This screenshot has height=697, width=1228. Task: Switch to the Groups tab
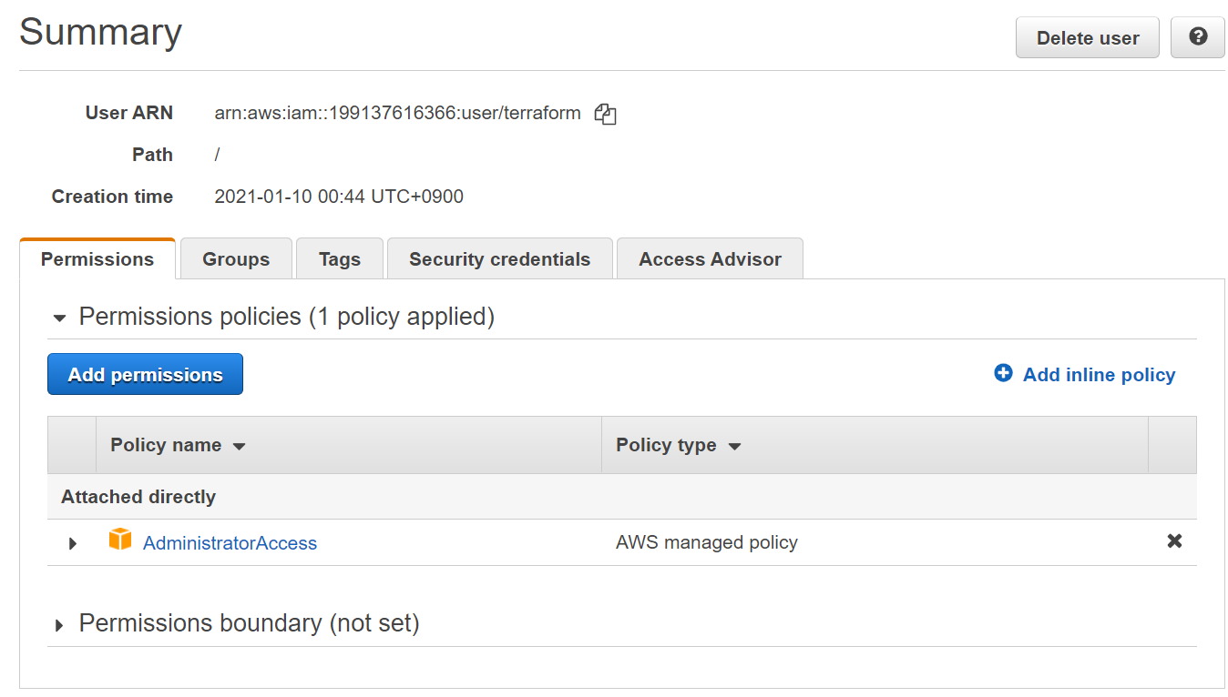click(236, 258)
